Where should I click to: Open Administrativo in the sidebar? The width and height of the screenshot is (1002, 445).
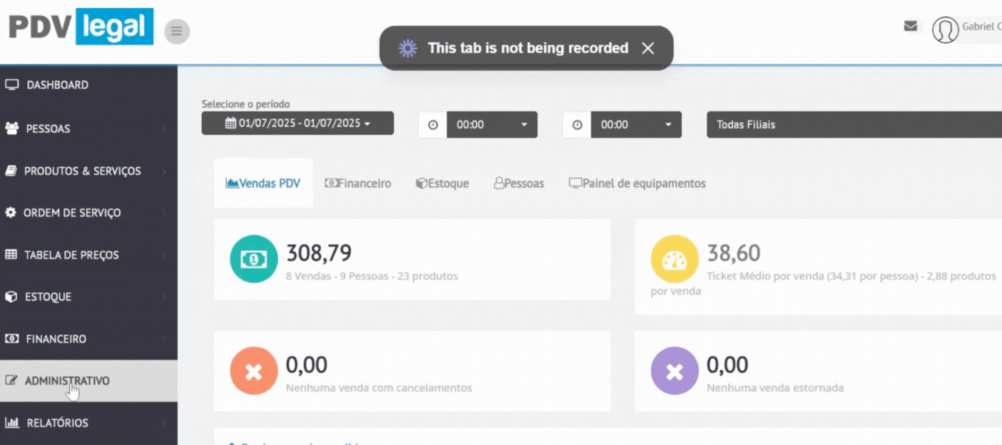[x=68, y=381]
